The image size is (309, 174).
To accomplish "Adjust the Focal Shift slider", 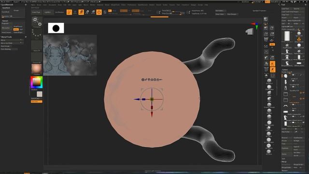I will tap(173, 11).
